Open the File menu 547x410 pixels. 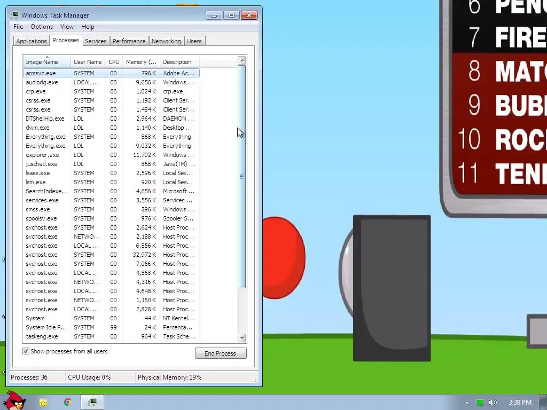(18, 27)
